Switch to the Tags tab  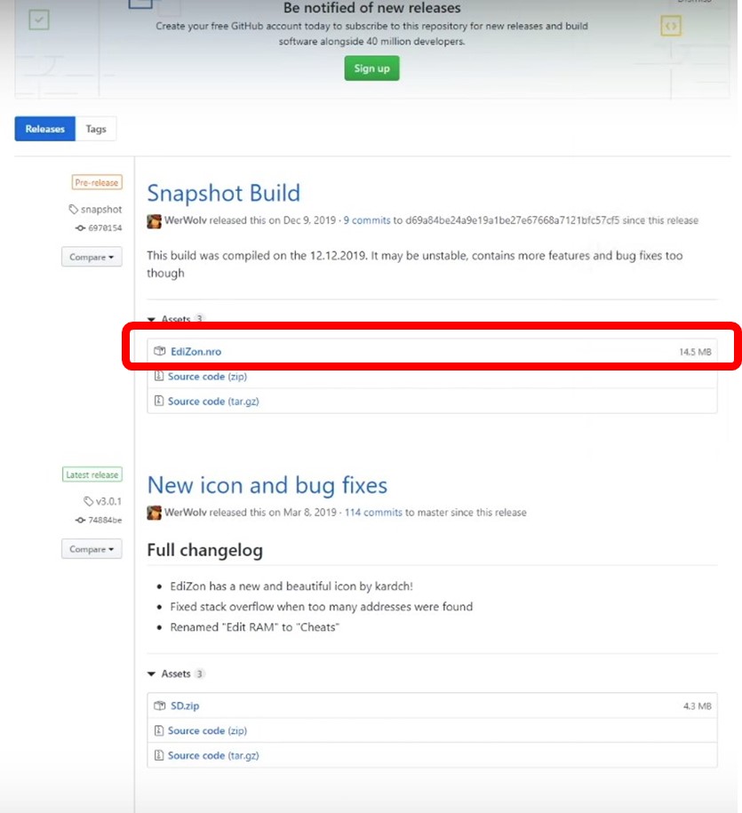coord(96,129)
